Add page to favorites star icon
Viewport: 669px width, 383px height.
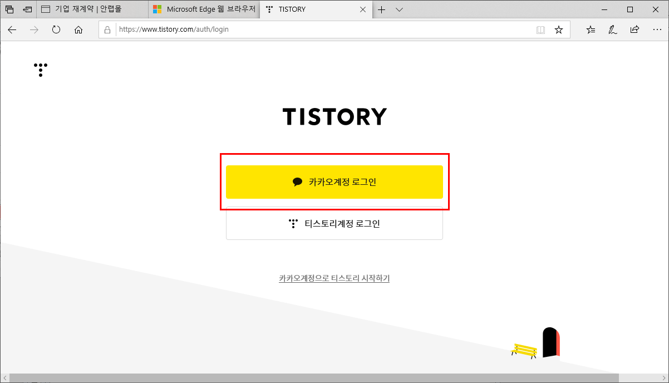[559, 30]
